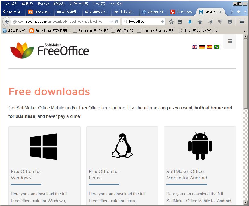Switch to the Sleipnir St... tab
Screen dimensions: 249x206
[x=154, y=12]
